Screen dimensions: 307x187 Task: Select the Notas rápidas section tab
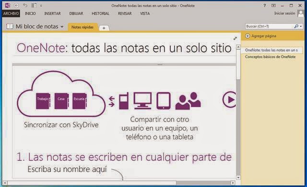click(83, 27)
